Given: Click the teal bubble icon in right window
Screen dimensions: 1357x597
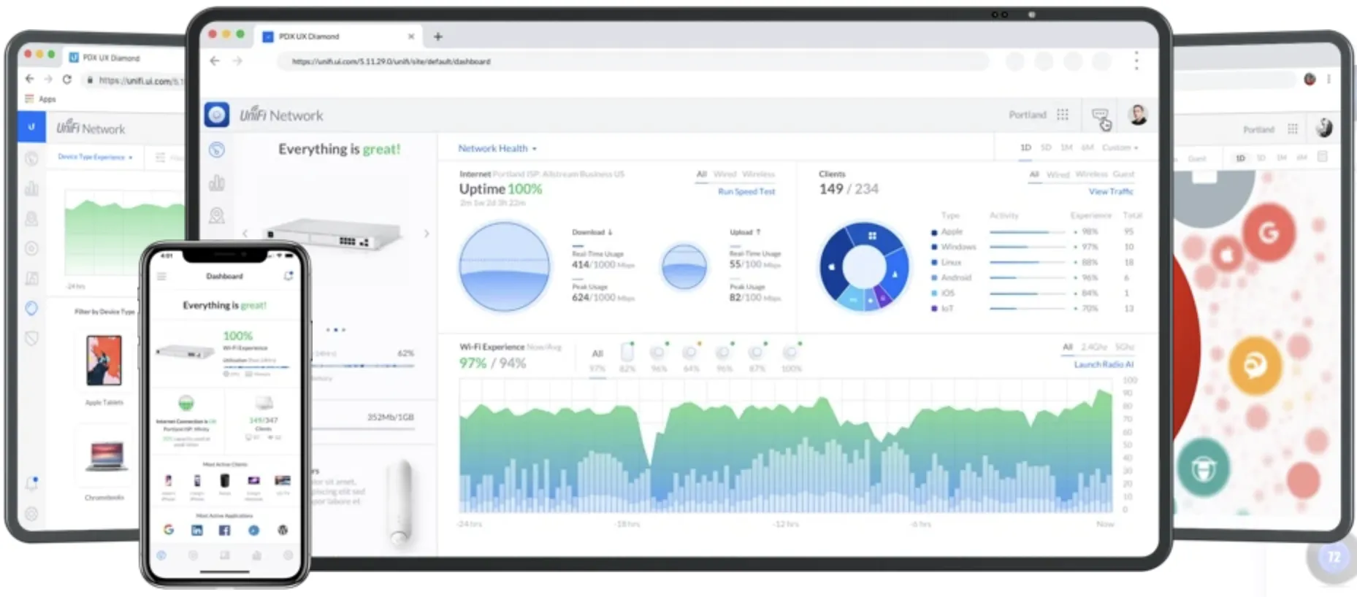Looking at the screenshot, I should click(x=1203, y=467).
